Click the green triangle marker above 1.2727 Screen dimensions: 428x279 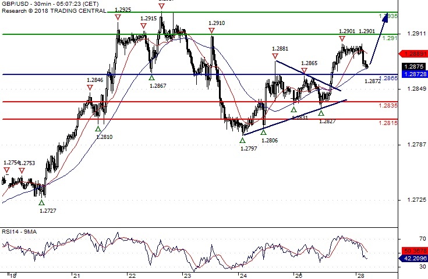pyautogui.click(x=41, y=202)
